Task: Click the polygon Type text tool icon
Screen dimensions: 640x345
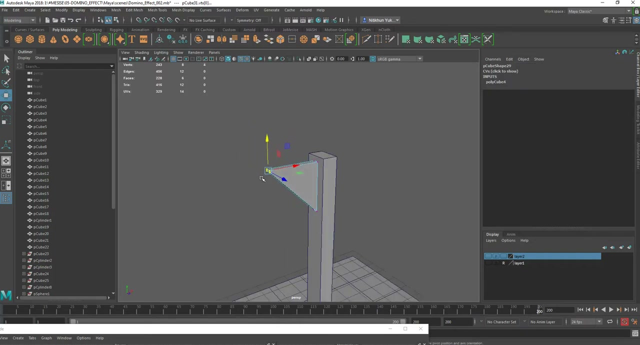Action: pos(132,39)
